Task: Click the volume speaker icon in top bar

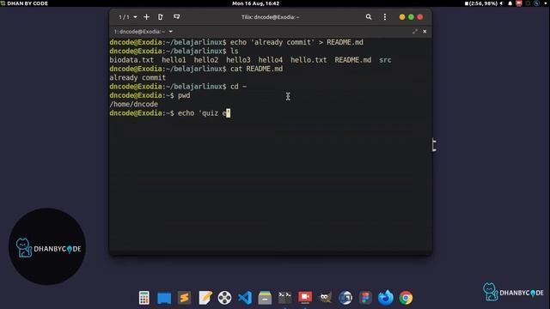Action: coord(502,3)
